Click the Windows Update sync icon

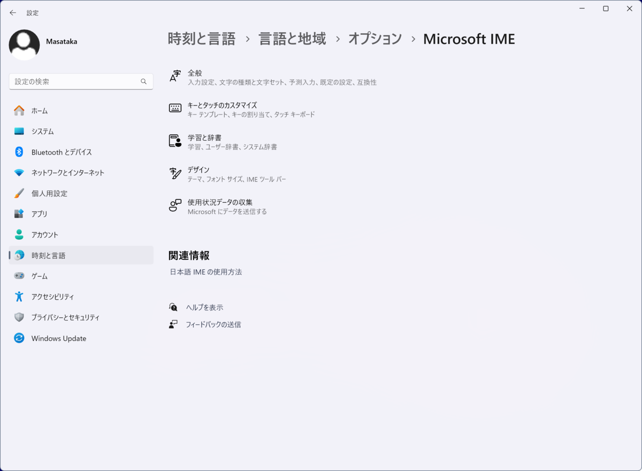click(19, 338)
